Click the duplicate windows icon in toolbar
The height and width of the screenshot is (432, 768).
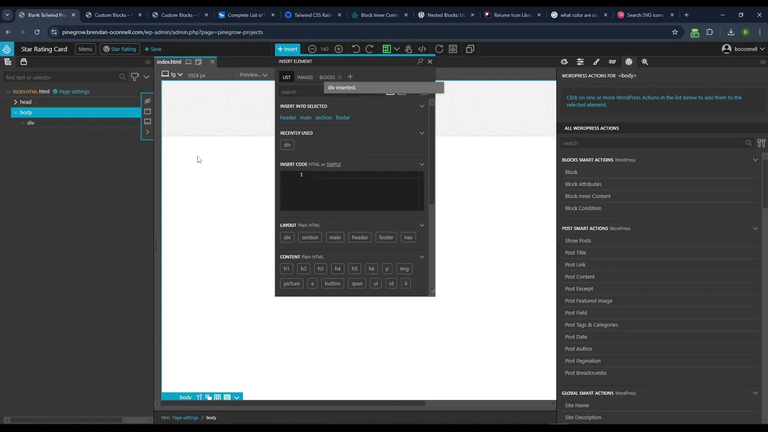tap(470, 49)
